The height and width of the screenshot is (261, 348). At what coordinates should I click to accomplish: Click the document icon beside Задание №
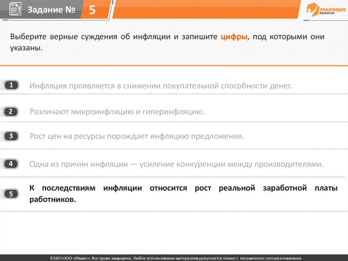15,9
